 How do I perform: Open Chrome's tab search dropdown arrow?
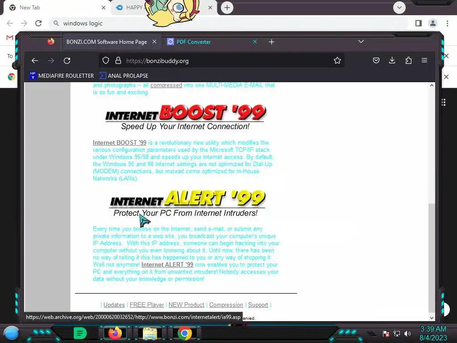coord(399,8)
